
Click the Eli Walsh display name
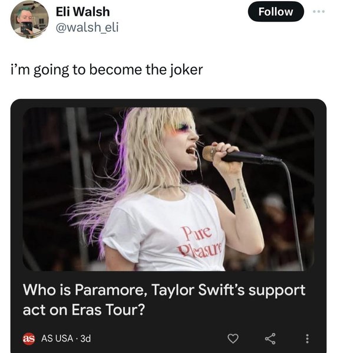(82, 12)
